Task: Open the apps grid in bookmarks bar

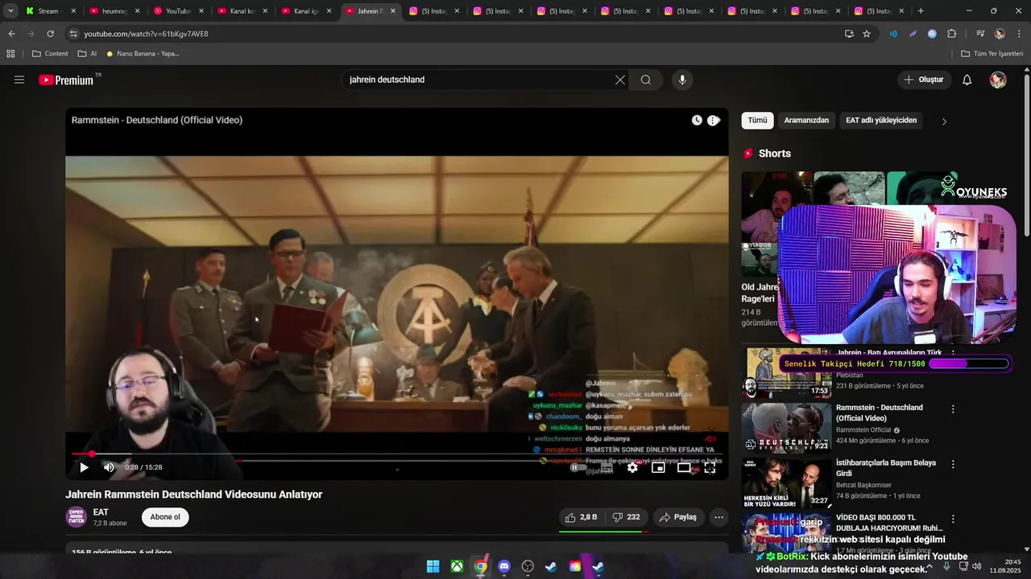Action: [x=10, y=54]
